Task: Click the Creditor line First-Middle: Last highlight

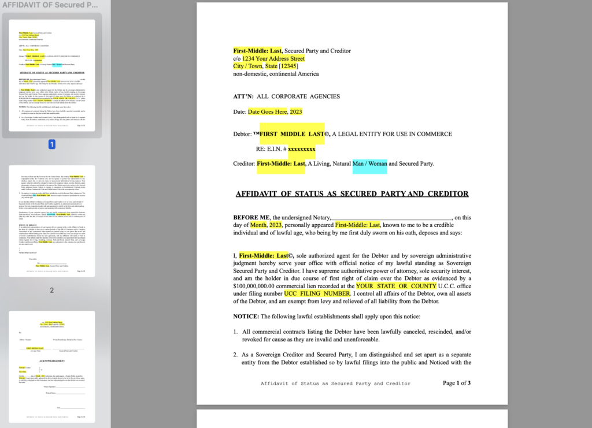Action: click(281, 163)
